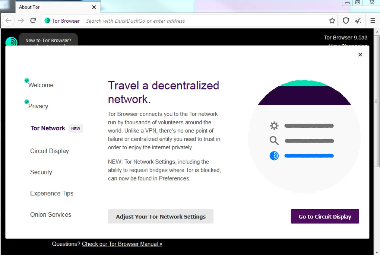Click the Tor onion logo on the page
The height and width of the screenshot is (255, 380).
click(11, 41)
